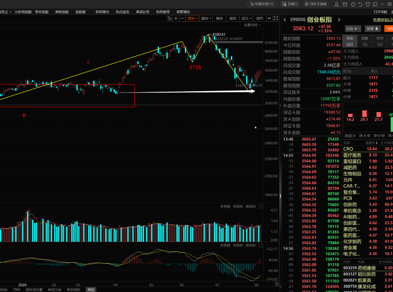Viewport: 393px width, 292px height.
Task: Toggle the chart lock icon
Action: point(170,18)
